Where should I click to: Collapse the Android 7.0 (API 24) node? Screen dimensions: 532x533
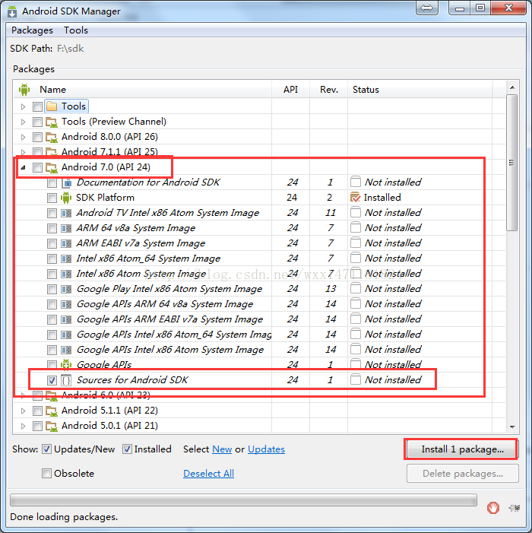[23, 167]
